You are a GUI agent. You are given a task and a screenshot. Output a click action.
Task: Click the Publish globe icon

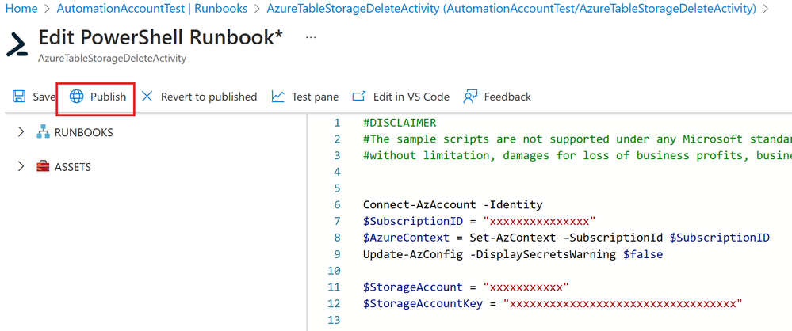[x=76, y=97]
